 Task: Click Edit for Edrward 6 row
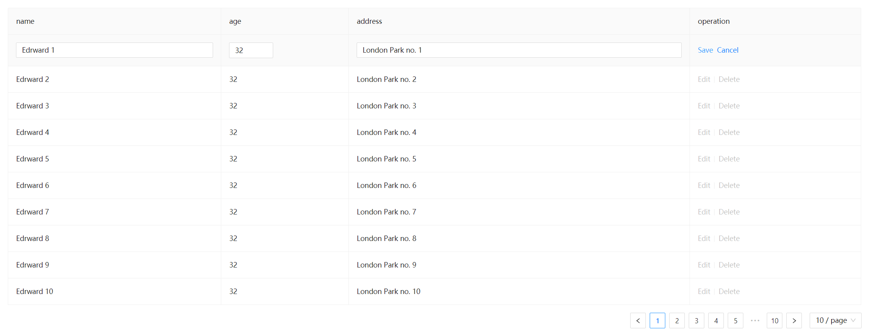click(704, 186)
